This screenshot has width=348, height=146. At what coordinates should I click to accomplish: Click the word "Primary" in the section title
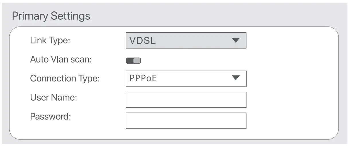click(30, 16)
